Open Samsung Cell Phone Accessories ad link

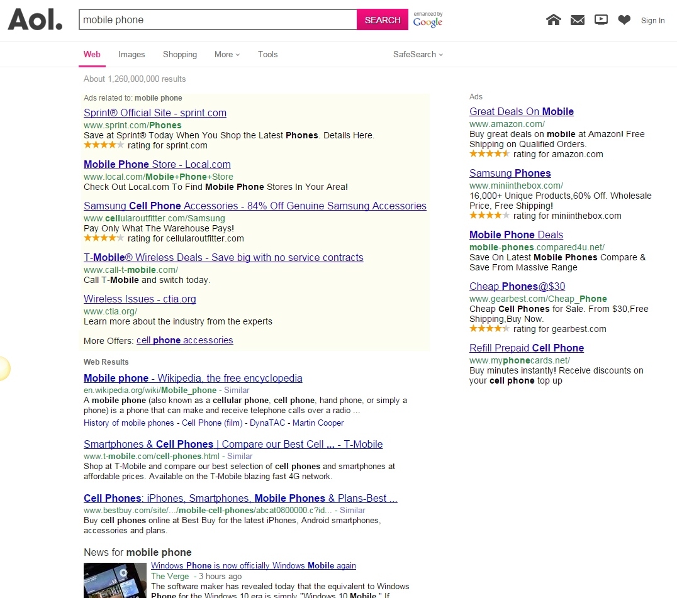coord(255,206)
